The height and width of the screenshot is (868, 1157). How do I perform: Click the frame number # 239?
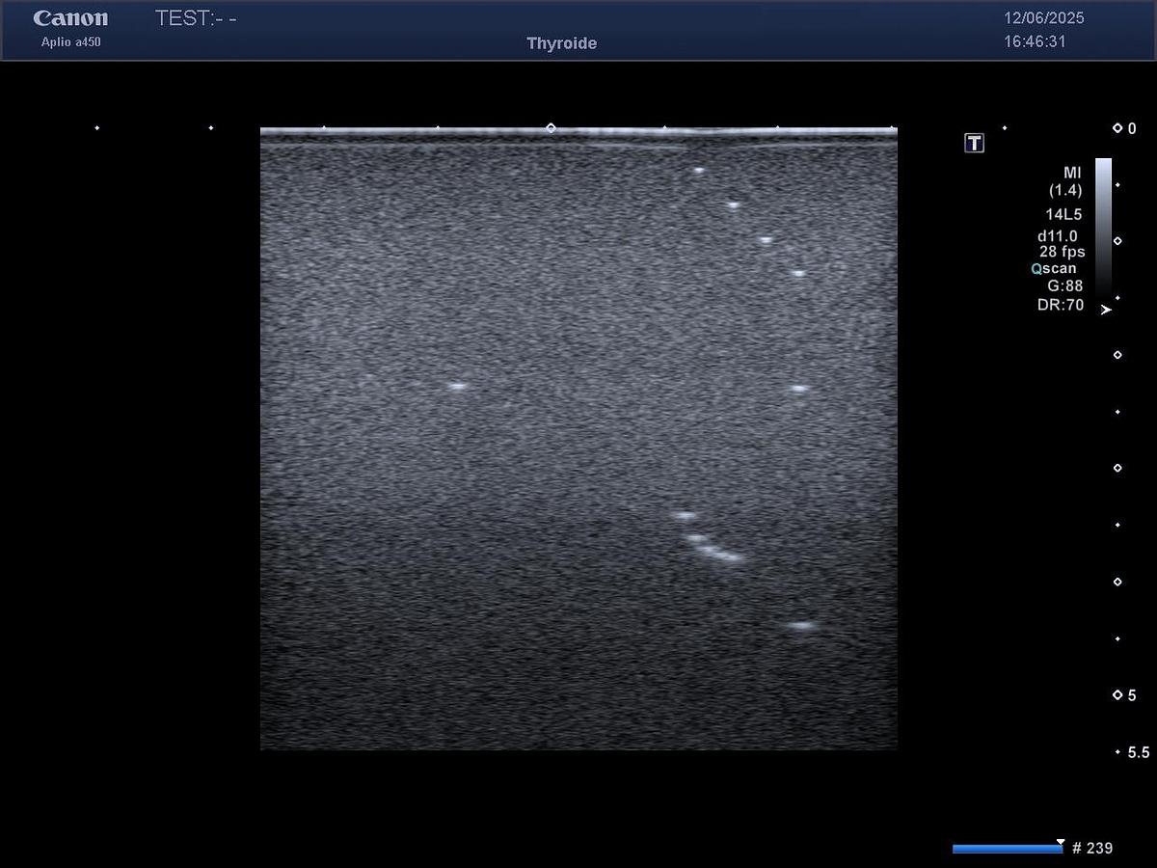1092,849
